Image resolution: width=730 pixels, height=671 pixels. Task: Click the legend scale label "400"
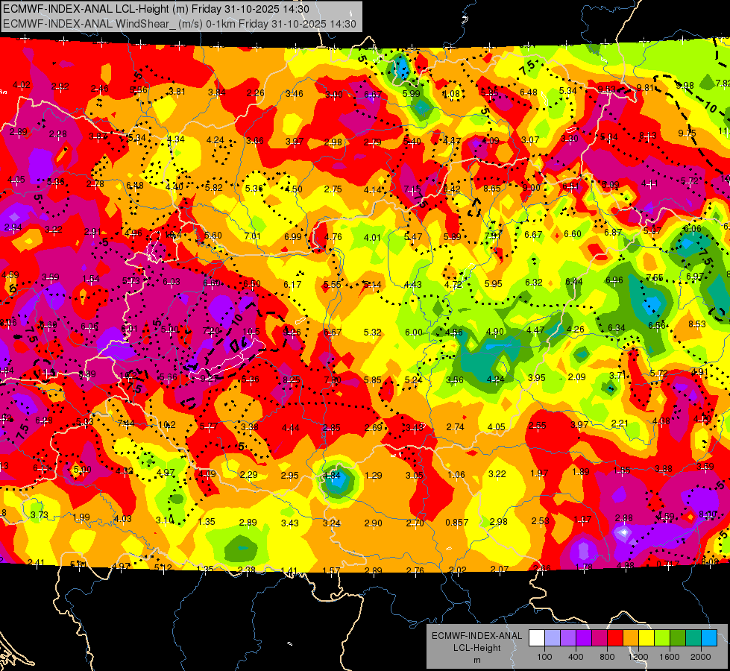[576, 657]
